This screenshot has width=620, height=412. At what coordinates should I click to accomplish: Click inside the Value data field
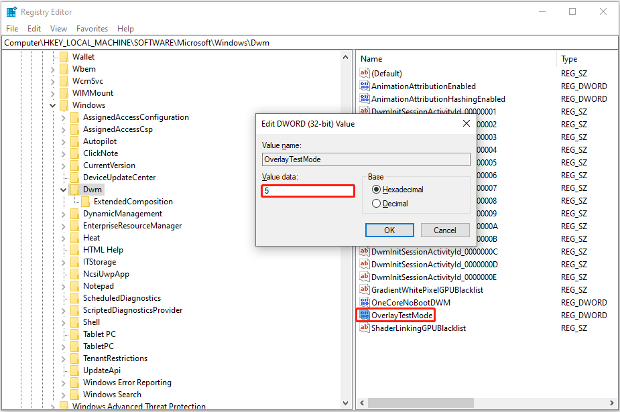[x=308, y=190]
